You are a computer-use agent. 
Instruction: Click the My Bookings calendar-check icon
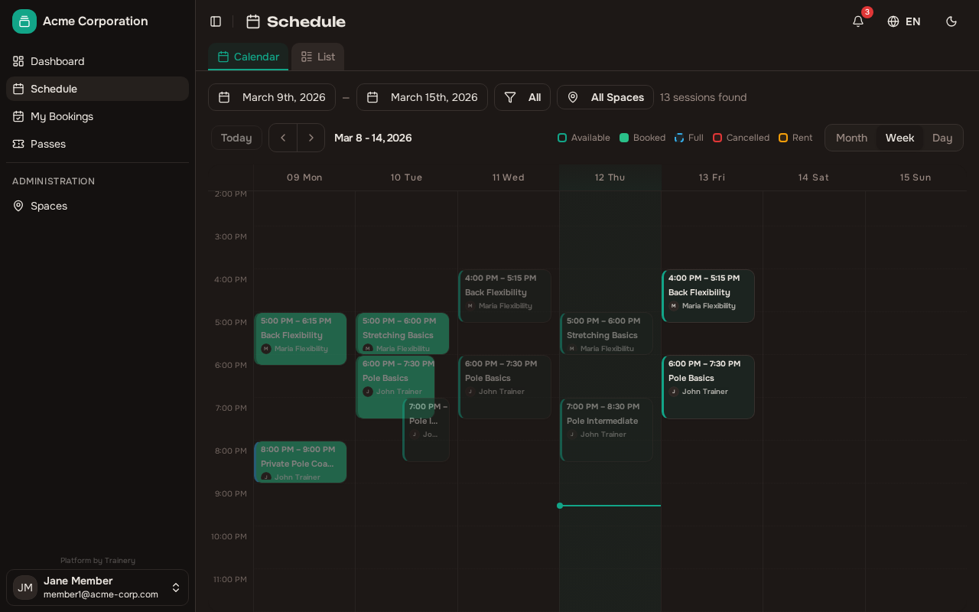point(18,116)
